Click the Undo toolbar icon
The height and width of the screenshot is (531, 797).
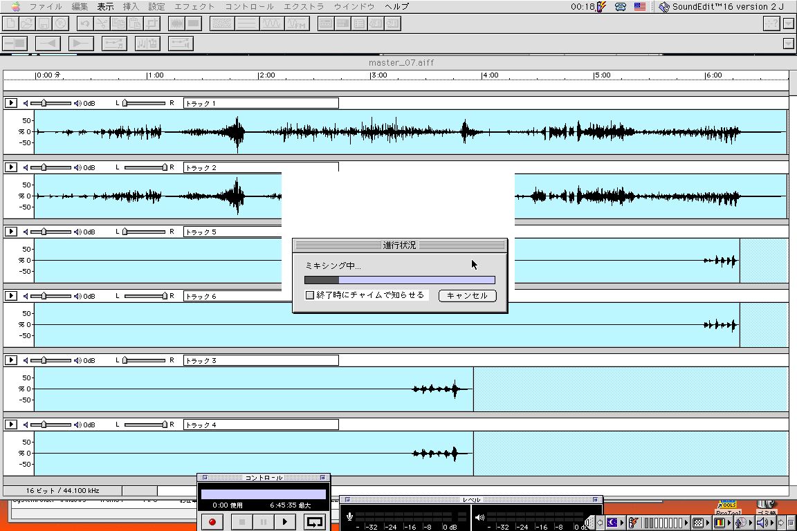point(85,24)
